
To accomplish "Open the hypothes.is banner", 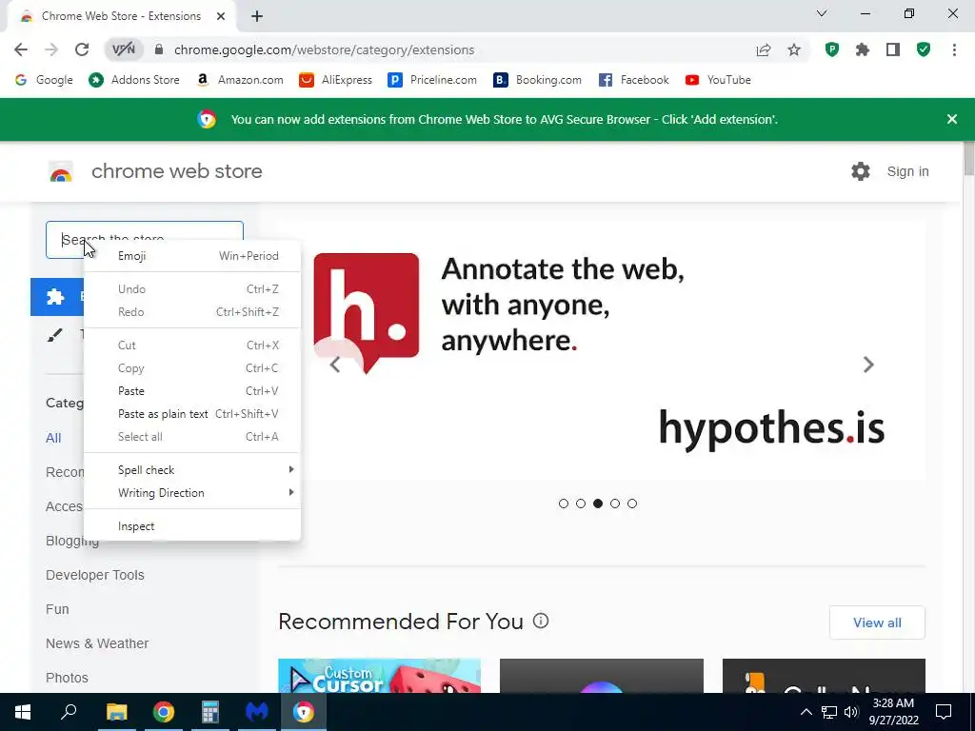I will tap(602, 350).
